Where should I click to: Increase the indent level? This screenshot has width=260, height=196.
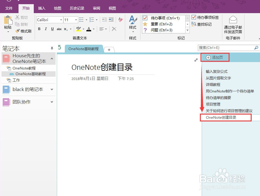[x=111, y=20]
